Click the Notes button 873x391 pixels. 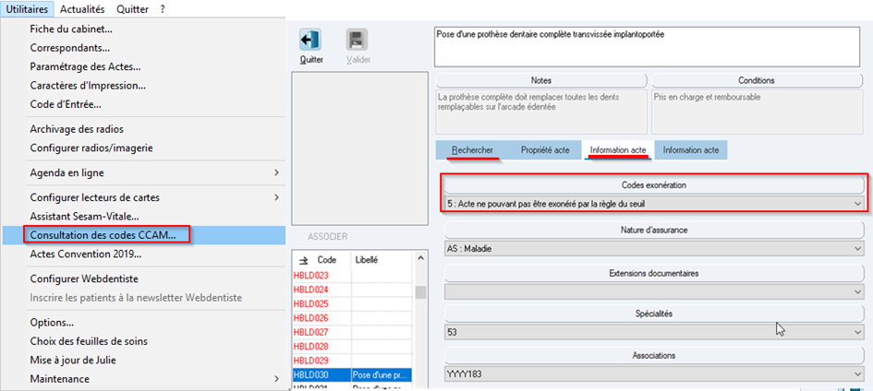click(541, 80)
